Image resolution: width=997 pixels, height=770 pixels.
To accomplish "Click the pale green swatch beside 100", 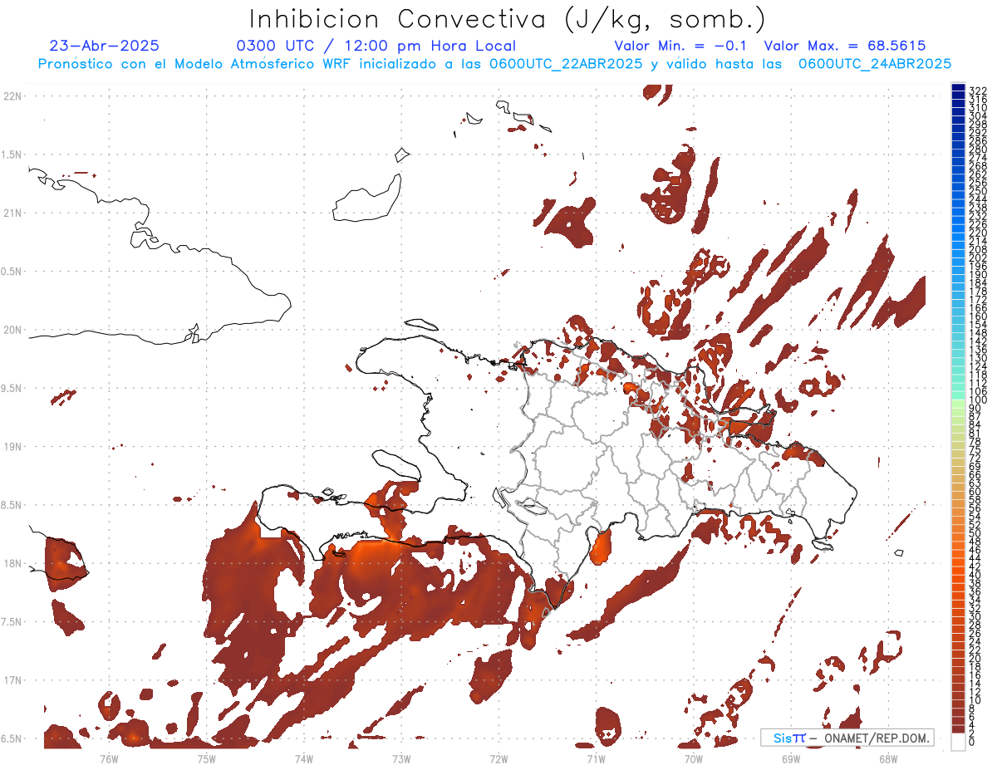I will click(x=958, y=403).
